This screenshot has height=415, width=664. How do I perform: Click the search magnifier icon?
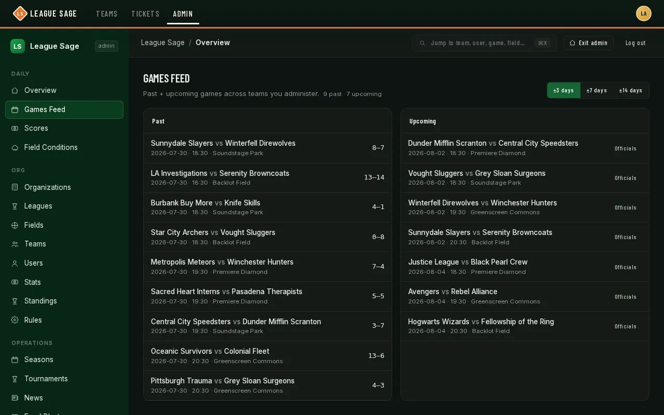click(x=422, y=43)
